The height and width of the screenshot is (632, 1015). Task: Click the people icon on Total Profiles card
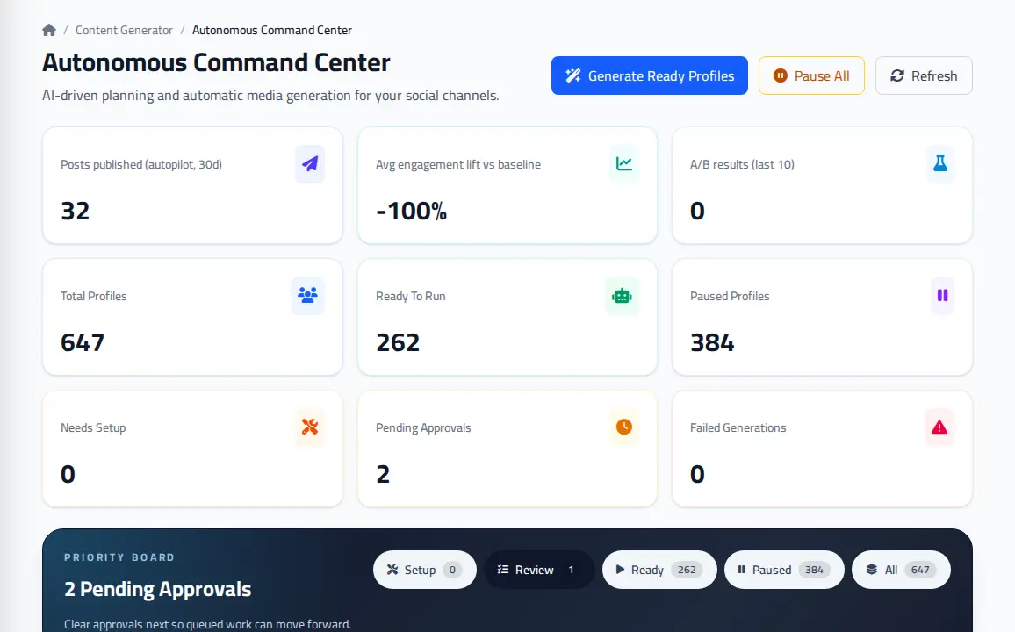pyautogui.click(x=307, y=296)
